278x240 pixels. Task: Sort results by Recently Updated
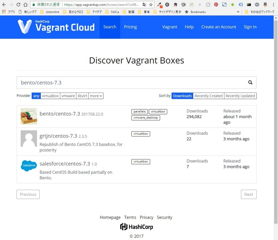click(240, 96)
